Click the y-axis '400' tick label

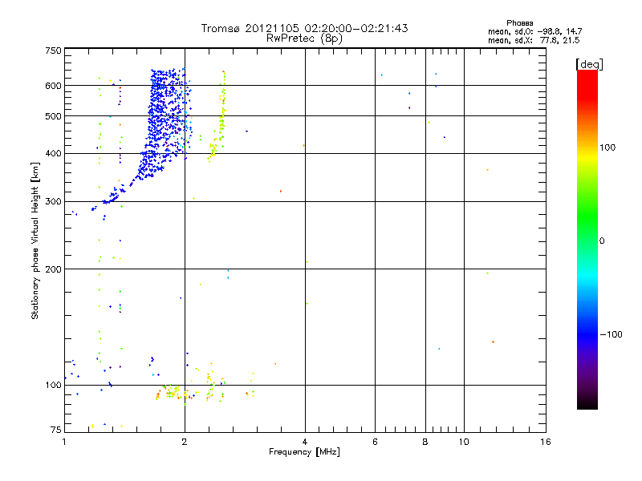(53, 154)
